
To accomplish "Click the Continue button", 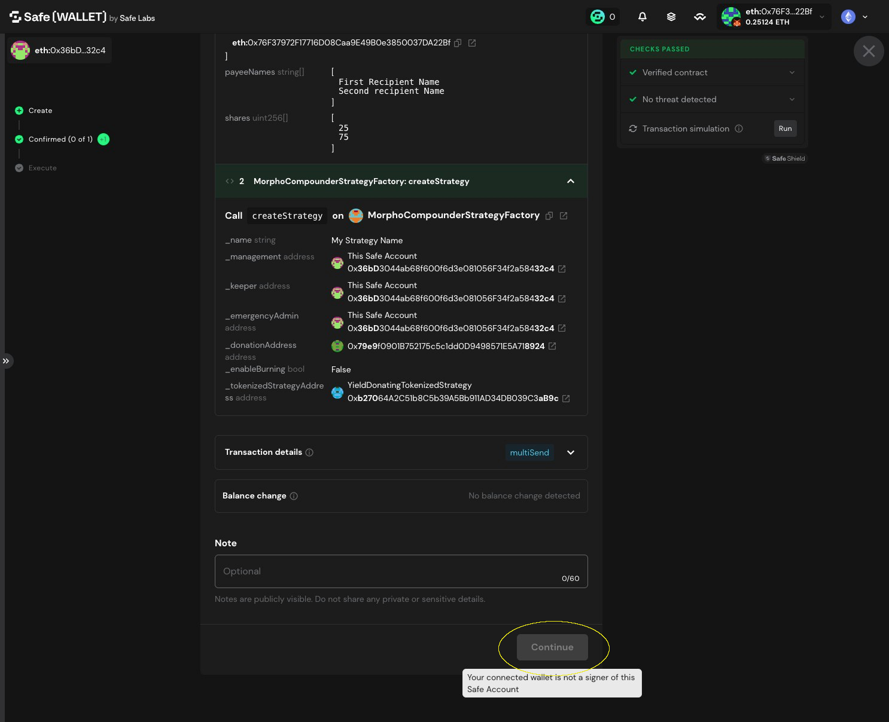I will pyautogui.click(x=552, y=647).
